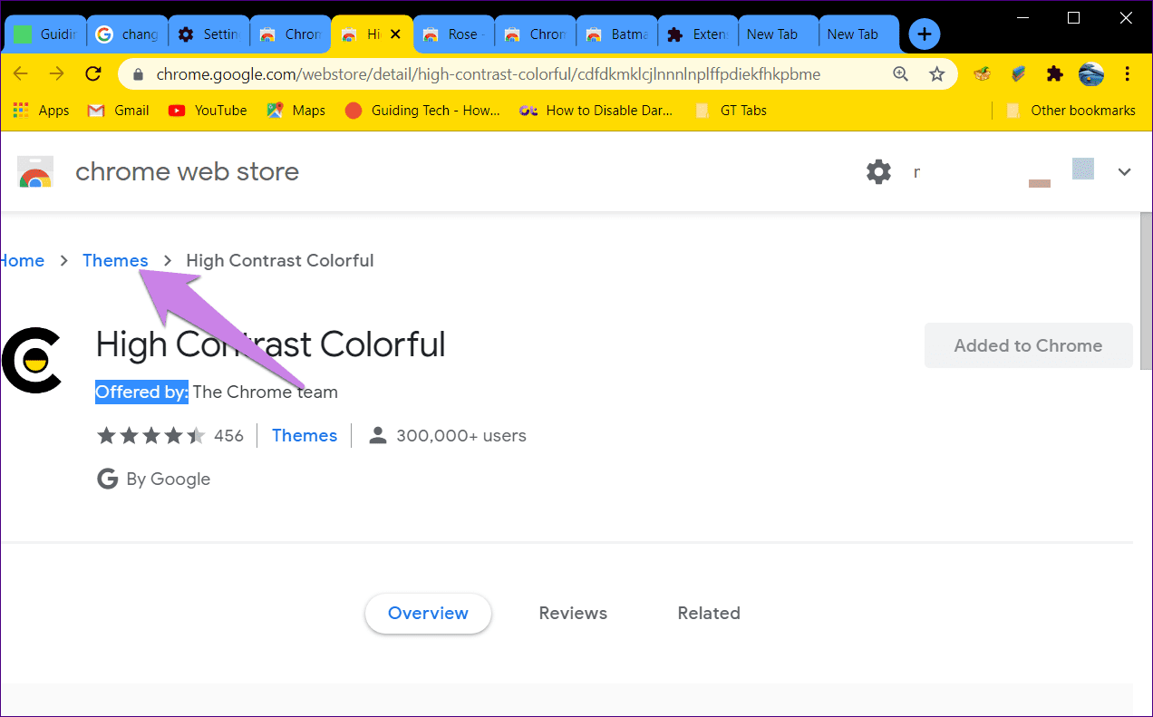Open the Chrome three-dot menu
Screen dimensions: 1153x717
point(1128,74)
